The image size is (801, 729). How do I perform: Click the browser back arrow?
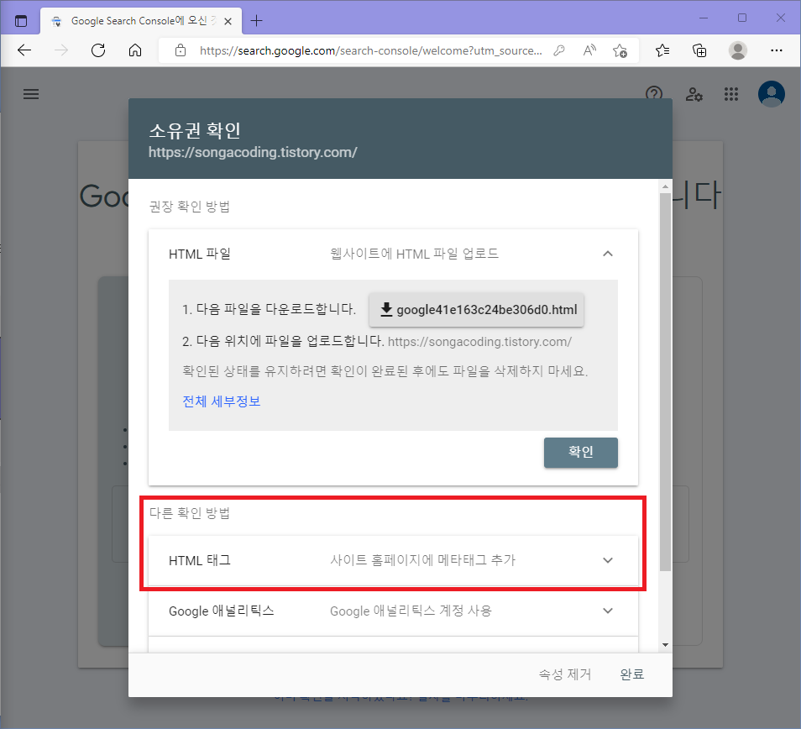(x=24, y=50)
